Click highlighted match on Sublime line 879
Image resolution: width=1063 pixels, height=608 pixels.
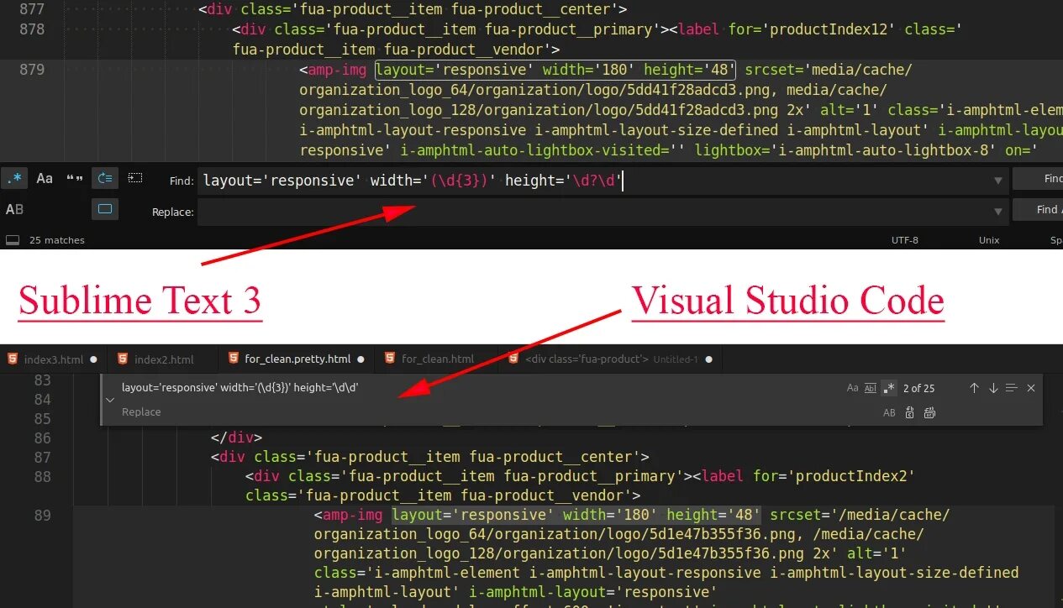pos(555,70)
